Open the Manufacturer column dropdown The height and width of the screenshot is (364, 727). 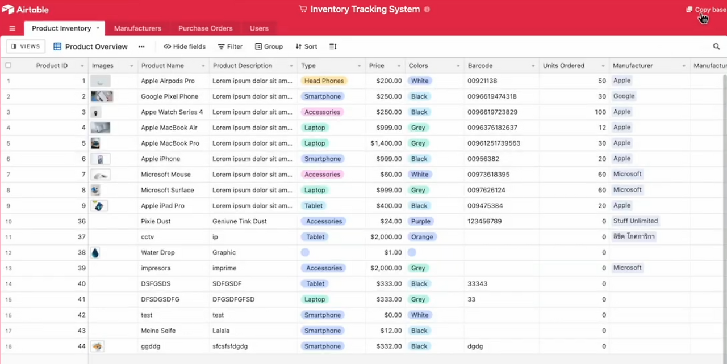coord(684,66)
